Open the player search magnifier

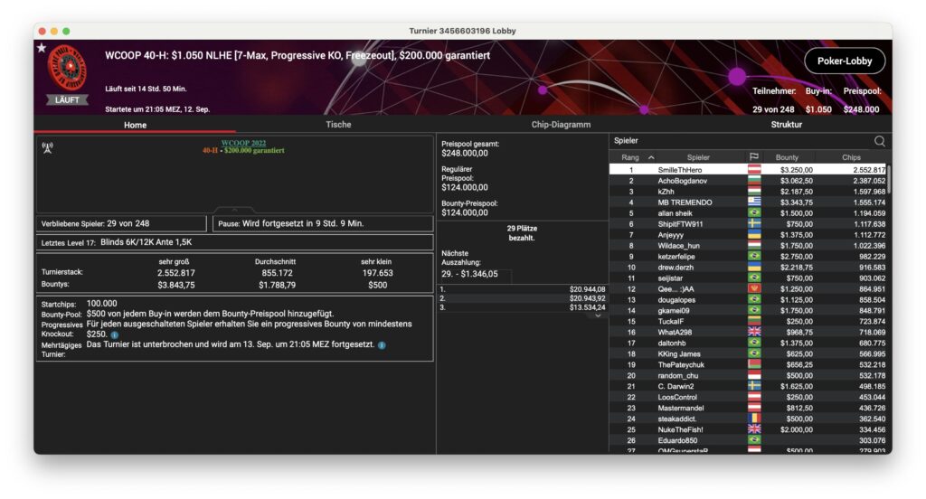point(879,141)
